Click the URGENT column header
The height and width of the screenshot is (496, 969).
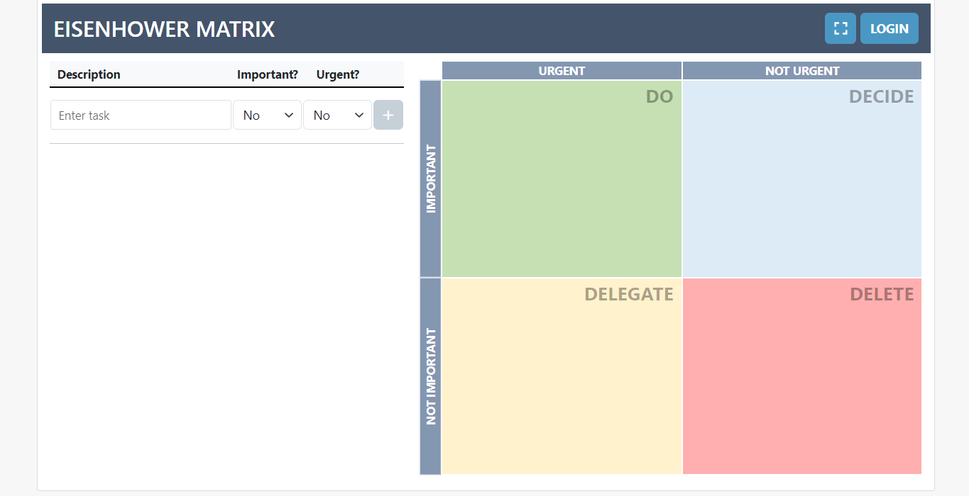tap(561, 70)
